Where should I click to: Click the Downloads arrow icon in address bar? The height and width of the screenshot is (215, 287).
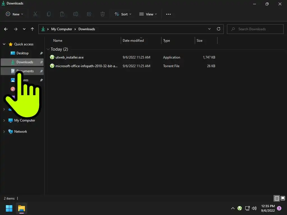pyautogui.click(x=43, y=29)
